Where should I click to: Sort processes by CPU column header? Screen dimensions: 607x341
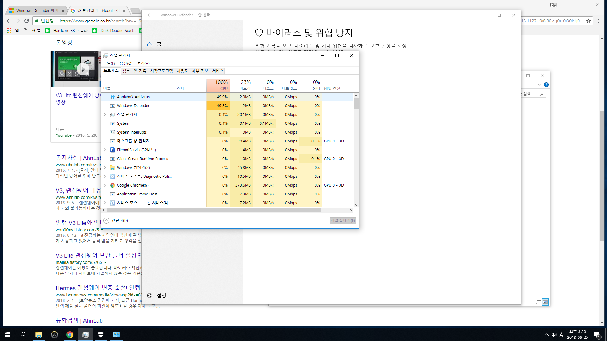218,85
